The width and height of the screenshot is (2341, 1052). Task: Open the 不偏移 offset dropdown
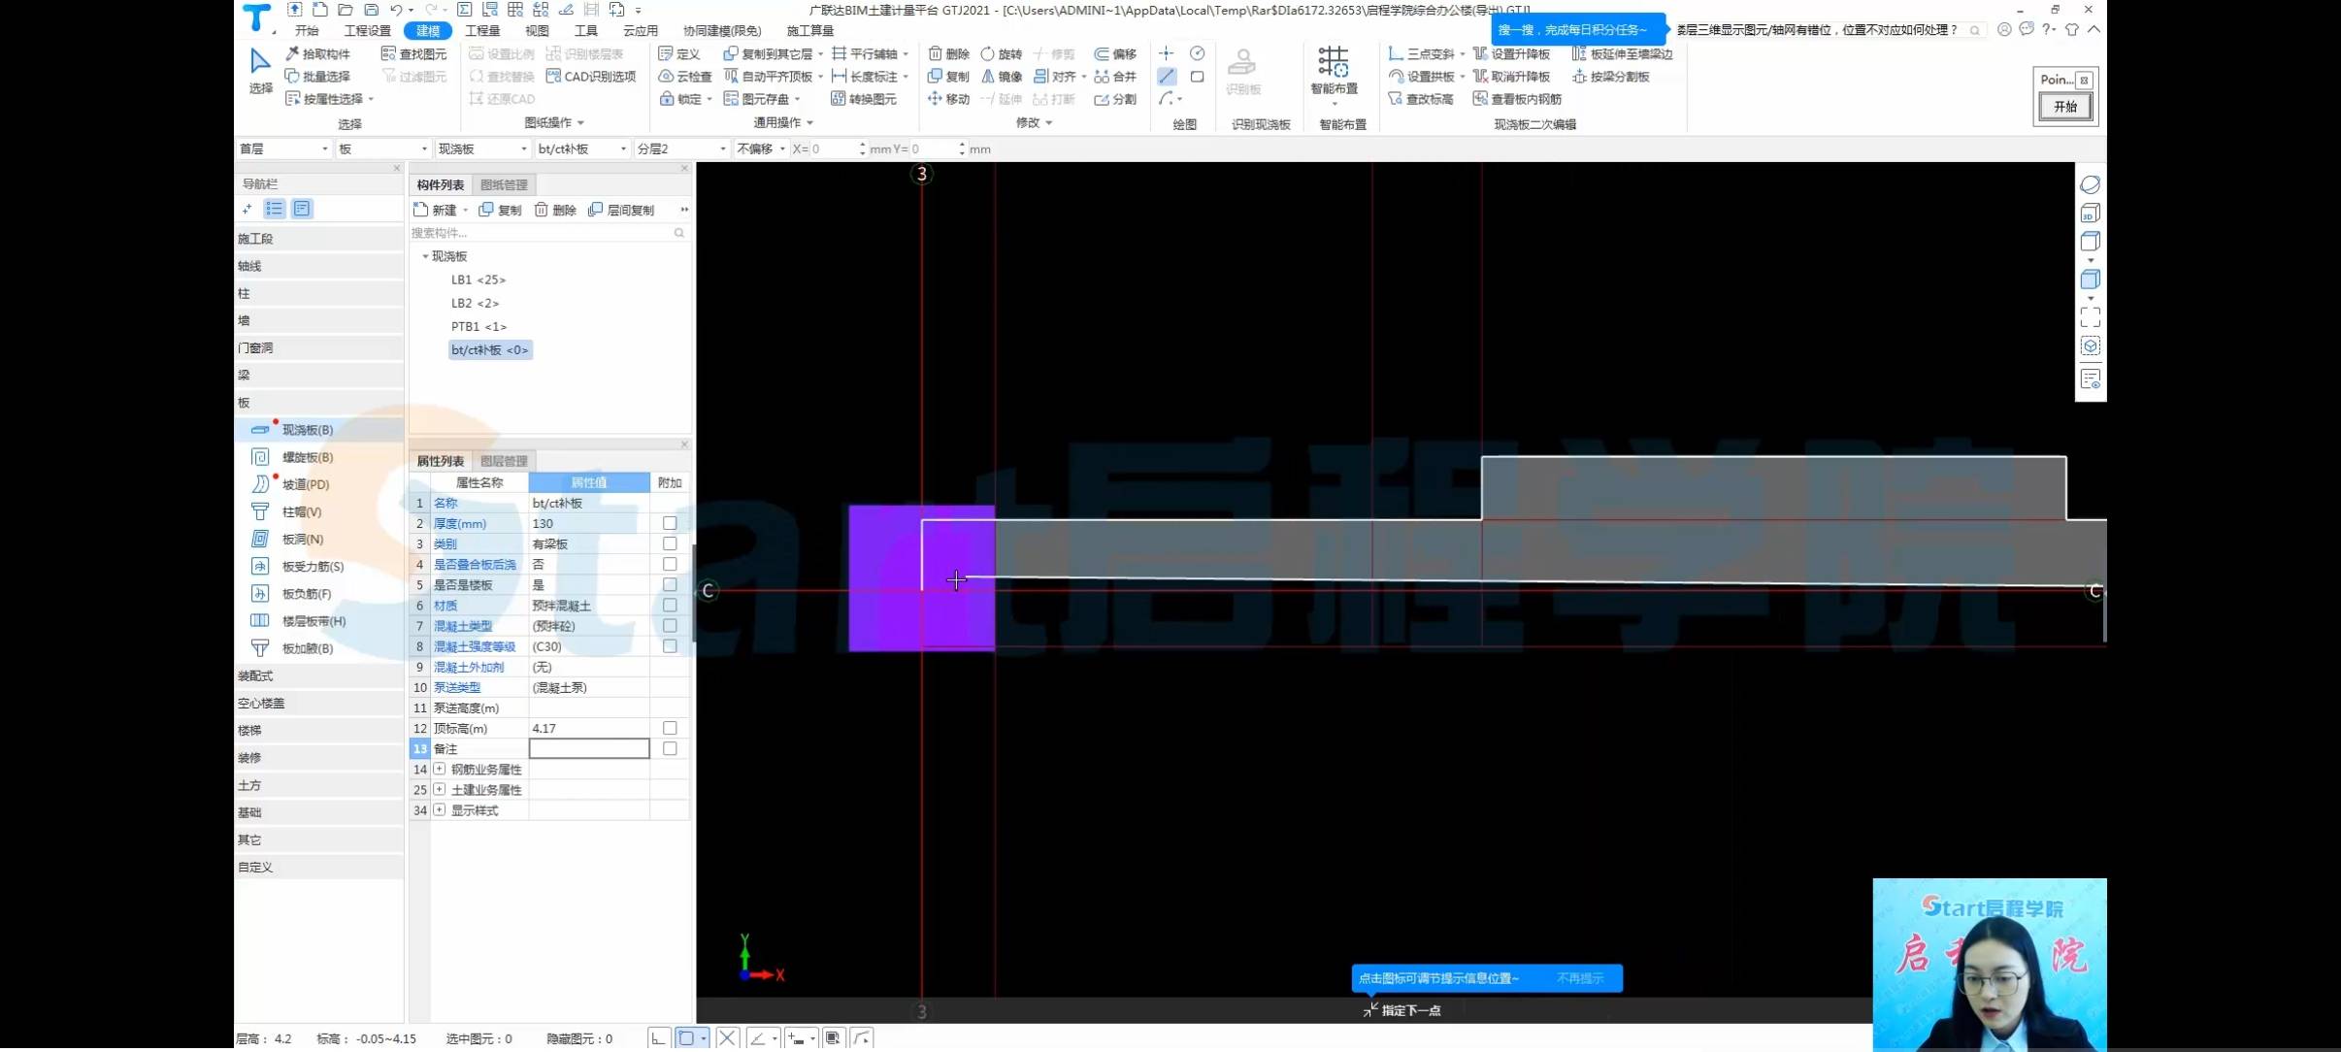761,148
